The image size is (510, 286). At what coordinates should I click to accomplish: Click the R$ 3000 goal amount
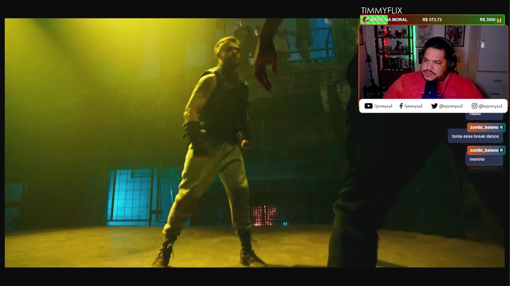[x=487, y=20]
